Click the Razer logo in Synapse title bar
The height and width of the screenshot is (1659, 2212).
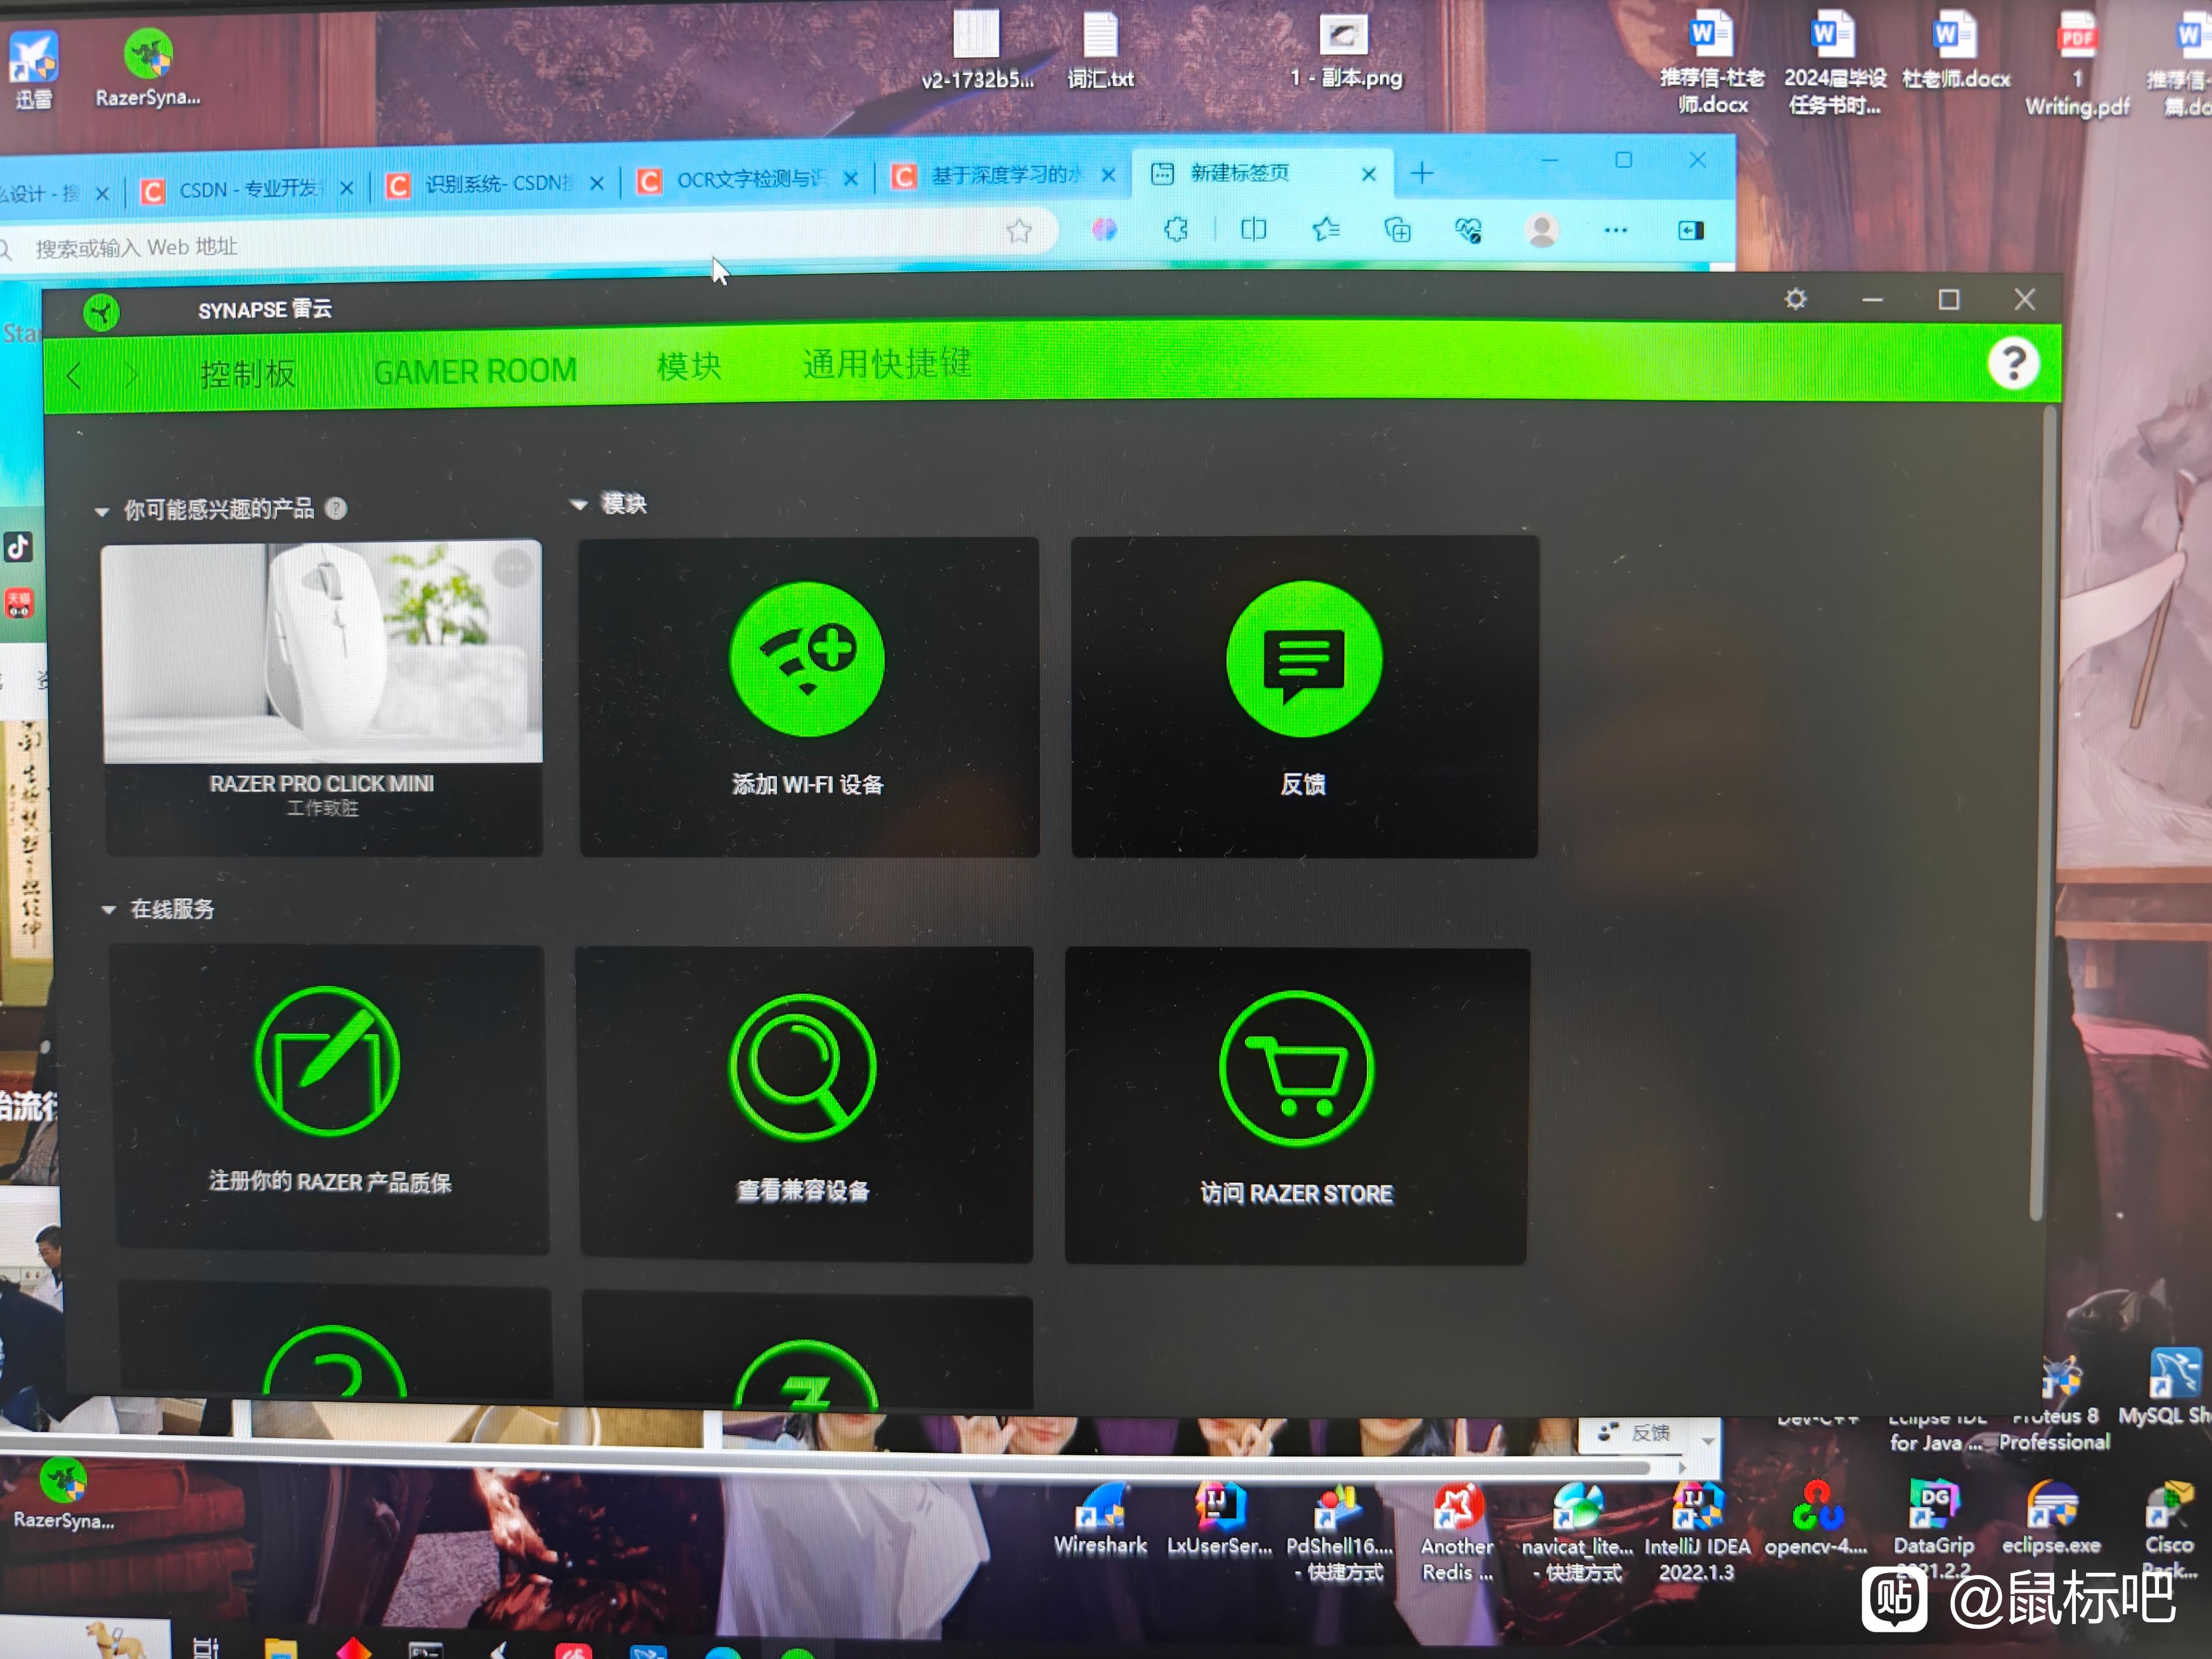[x=101, y=313]
